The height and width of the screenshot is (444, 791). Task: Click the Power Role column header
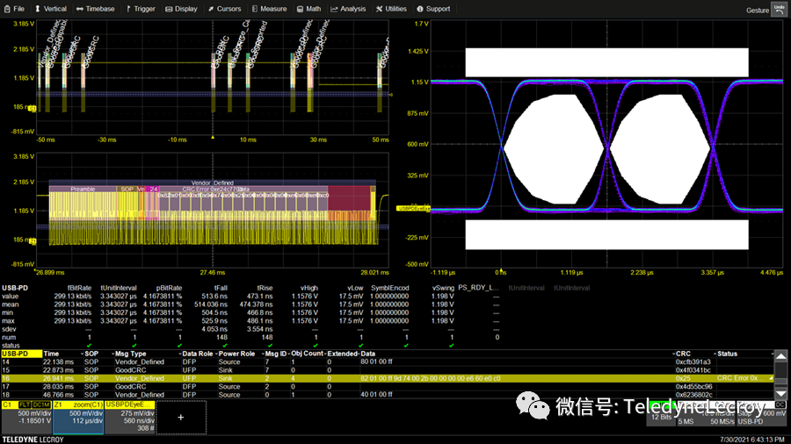pyautogui.click(x=236, y=353)
